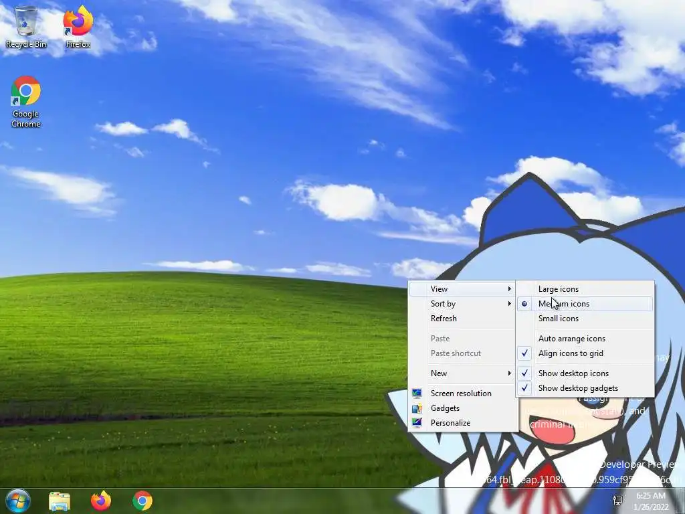685x514 pixels.
Task: Choose Refresh in the context menu
Action: [x=462, y=319]
